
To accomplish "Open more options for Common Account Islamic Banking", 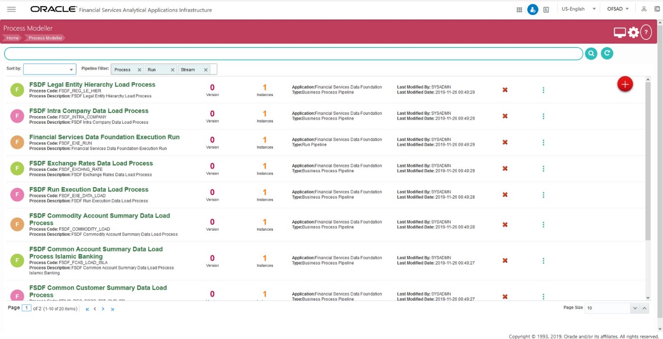I will 543,260.
